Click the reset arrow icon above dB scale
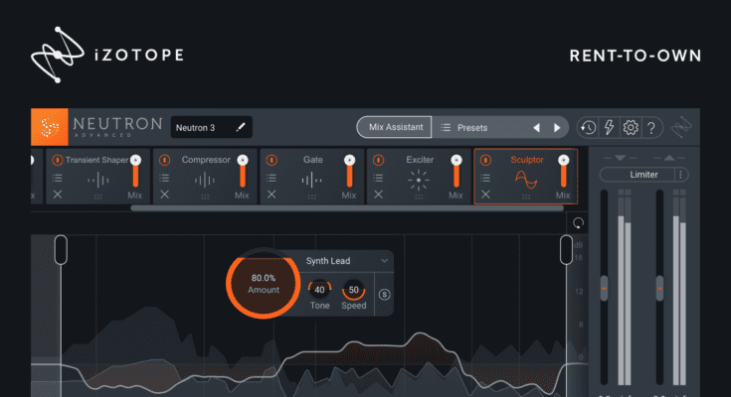731x397 pixels. coord(578,222)
